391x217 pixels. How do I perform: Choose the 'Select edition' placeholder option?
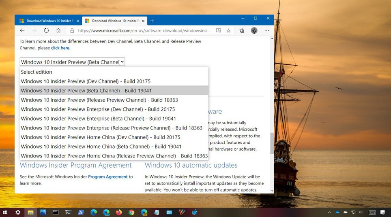37,72
